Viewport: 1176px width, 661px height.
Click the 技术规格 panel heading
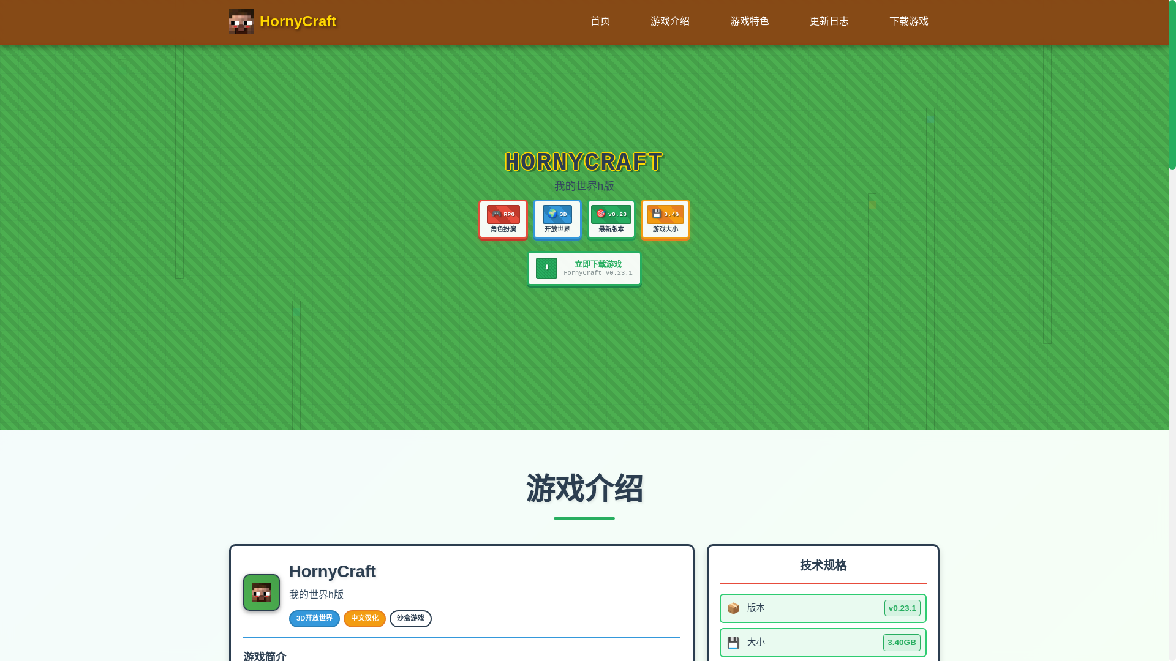823,566
